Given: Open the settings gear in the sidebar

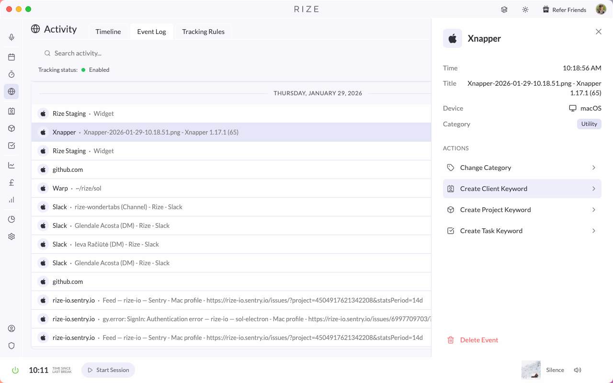Looking at the screenshot, I should [11, 237].
